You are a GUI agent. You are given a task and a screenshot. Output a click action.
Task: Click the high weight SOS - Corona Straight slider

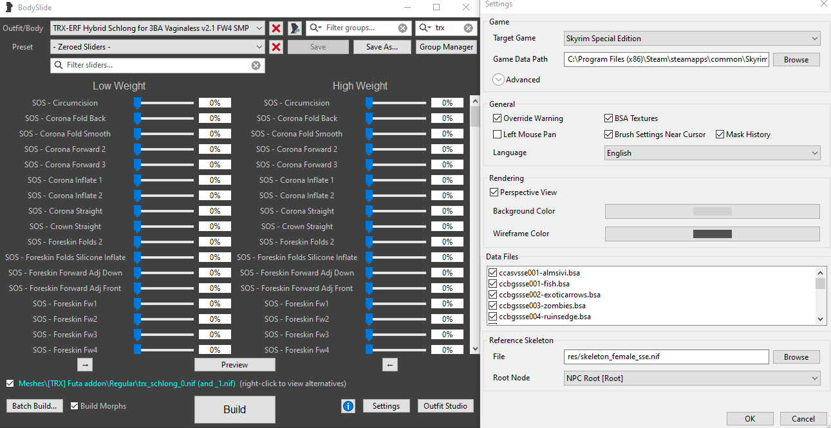tap(396, 211)
